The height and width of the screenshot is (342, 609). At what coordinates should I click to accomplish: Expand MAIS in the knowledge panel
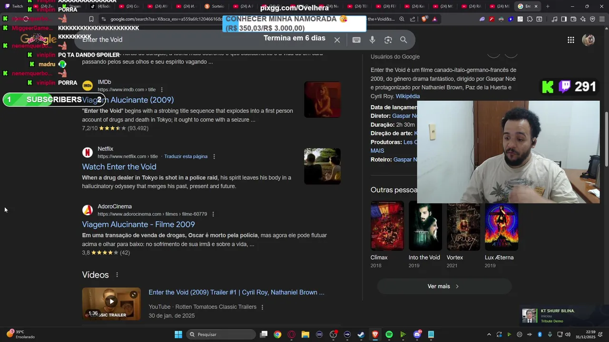pyautogui.click(x=377, y=151)
